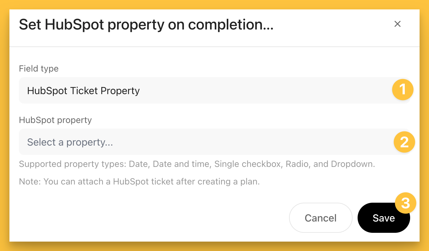Select the "HubSpot Ticket Property" value text
The width and height of the screenshot is (429, 251).
tap(83, 91)
